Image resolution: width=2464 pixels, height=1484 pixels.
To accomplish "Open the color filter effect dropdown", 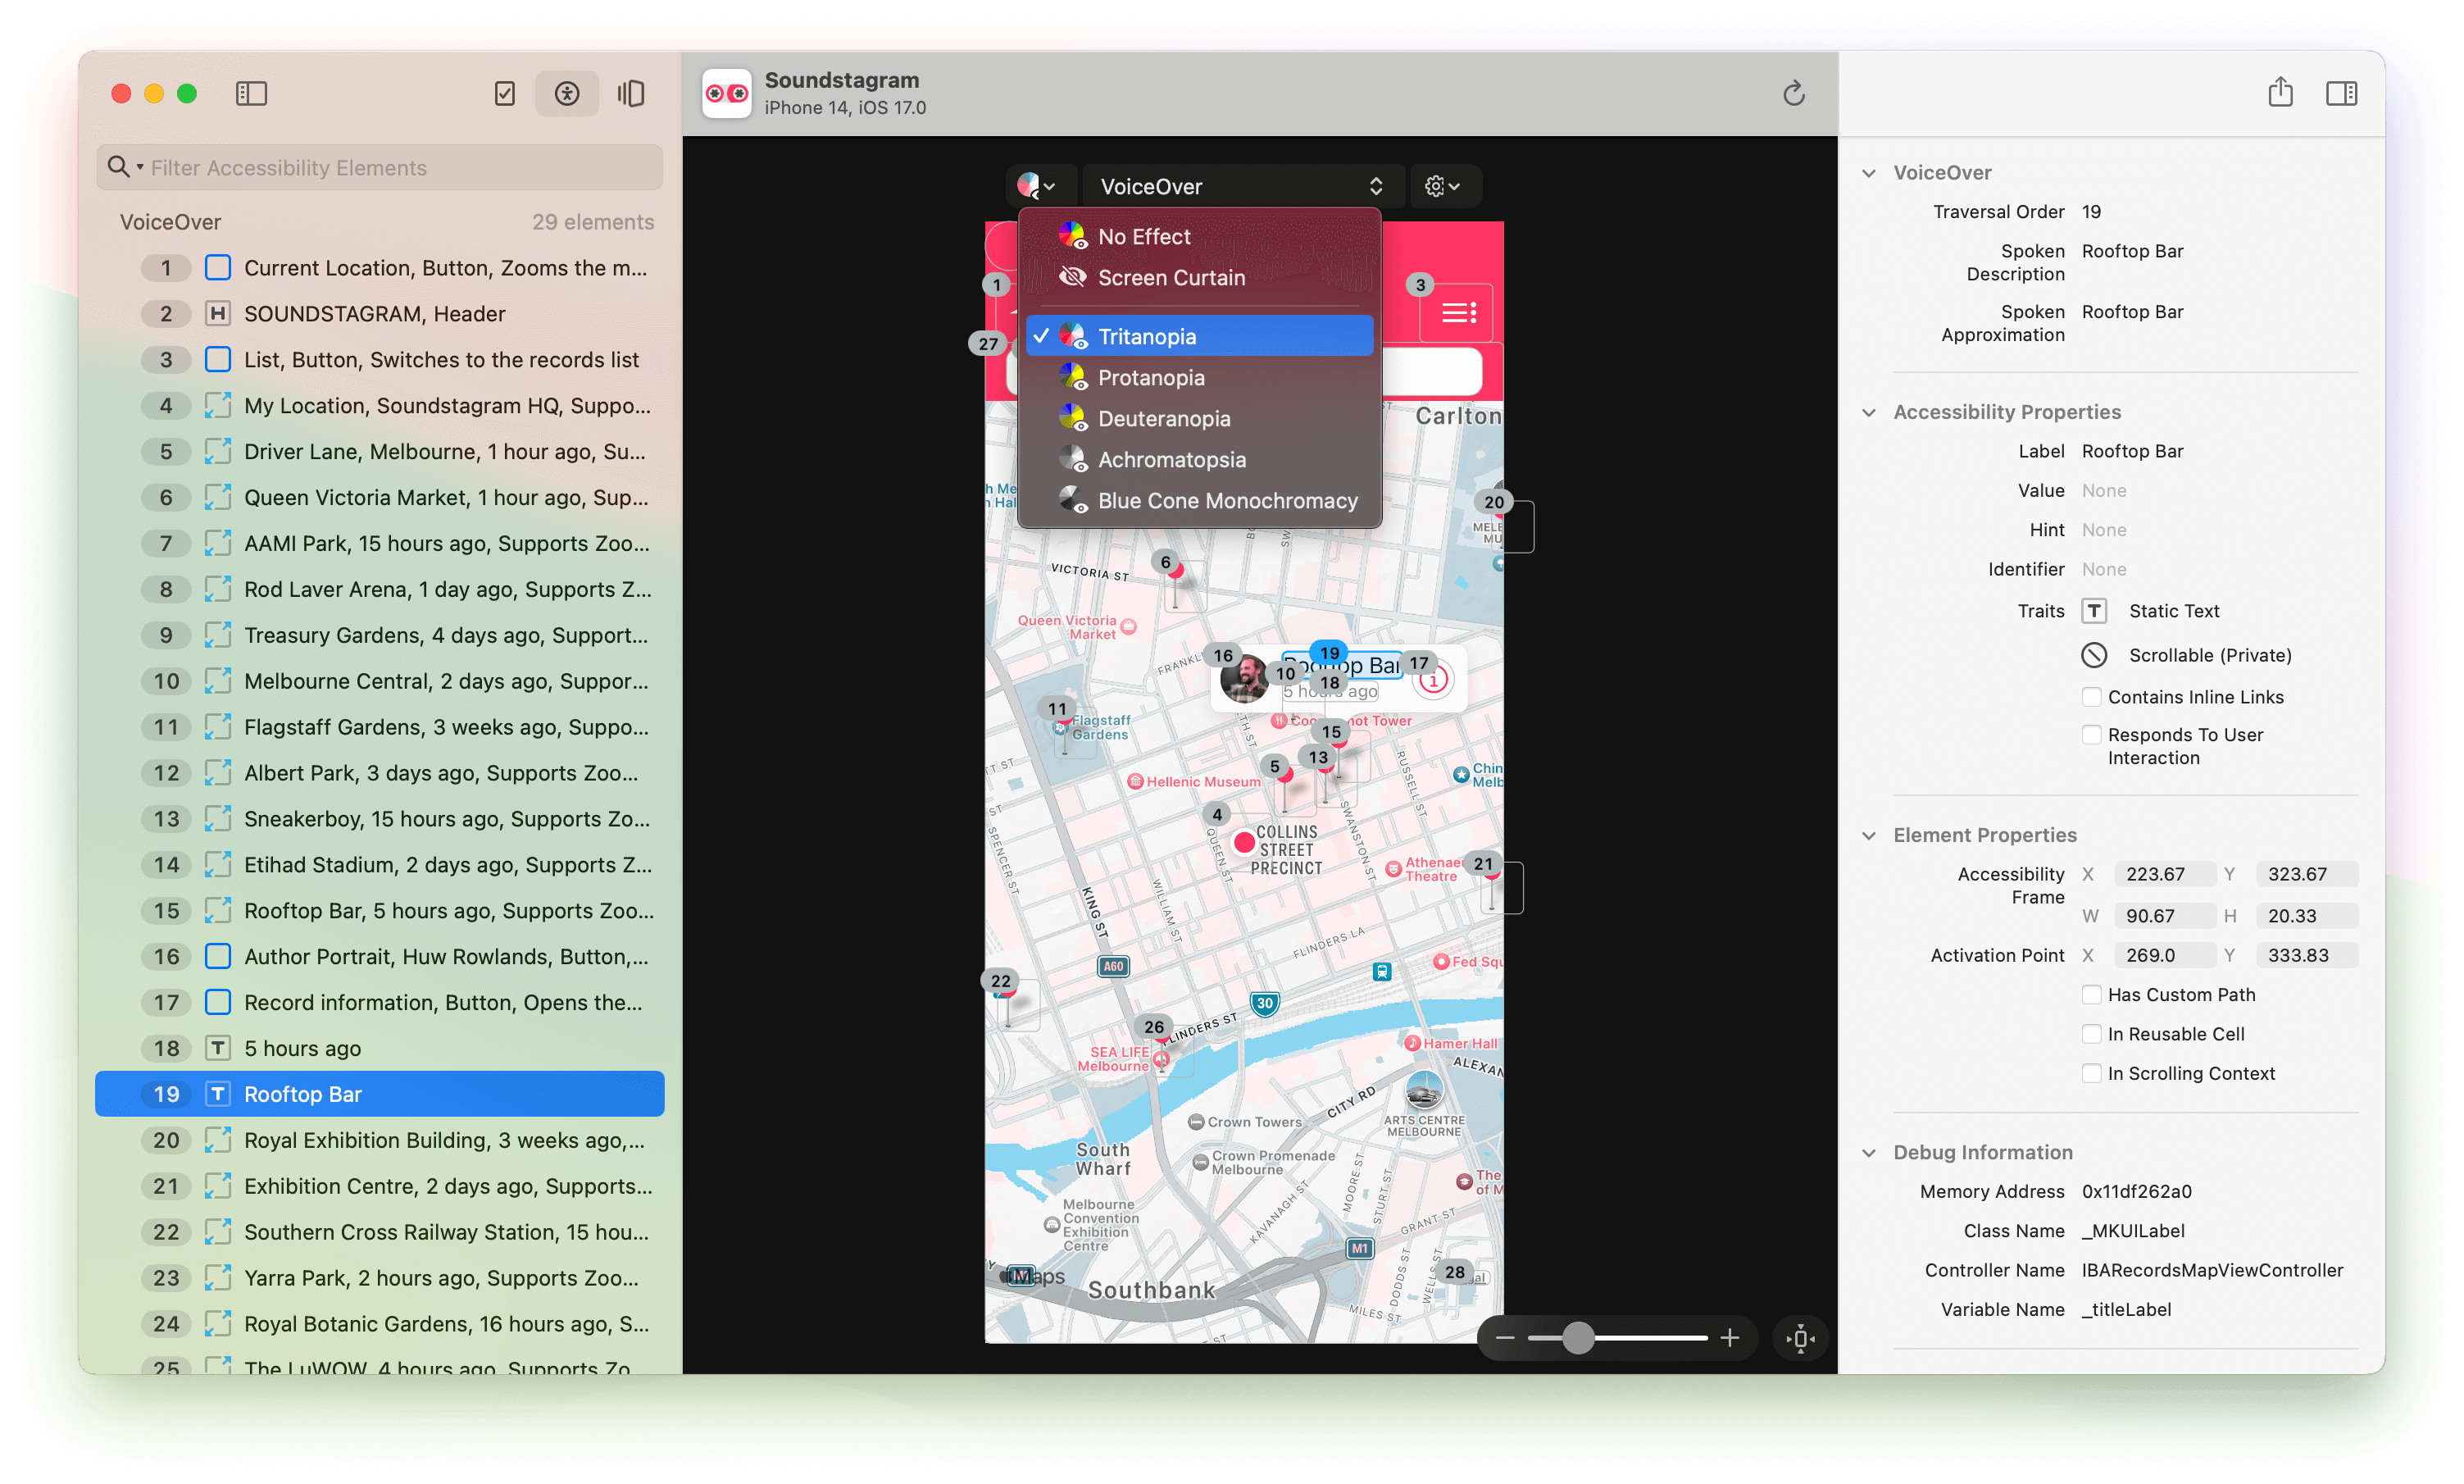I will 1039,186.
